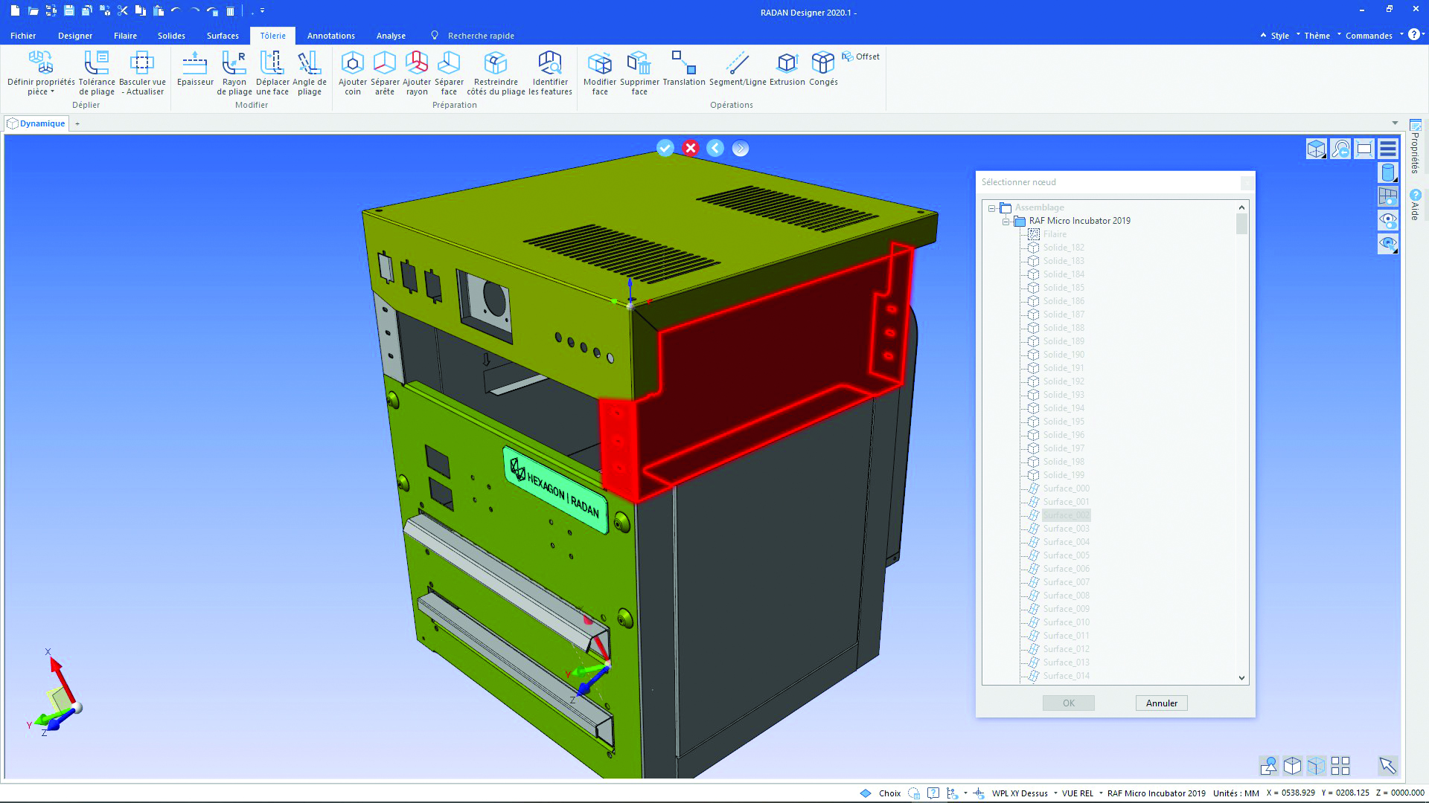The image size is (1429, 803).
Task: Click the Dynamique view tab
Action: coord(36,123)
